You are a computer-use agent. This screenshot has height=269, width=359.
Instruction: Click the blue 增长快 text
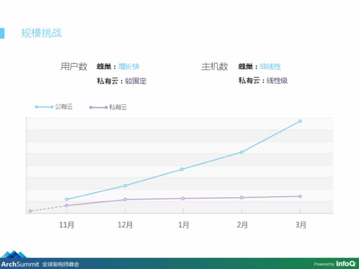[129, 67]
